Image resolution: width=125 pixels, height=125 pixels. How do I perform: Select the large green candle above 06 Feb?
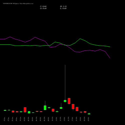coord(45,108)
